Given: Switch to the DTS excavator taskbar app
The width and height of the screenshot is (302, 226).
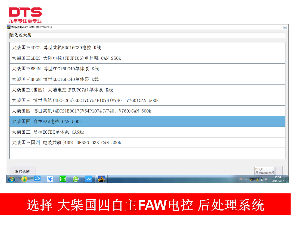Looking at the screenshot, I should [x=101, y=179].
